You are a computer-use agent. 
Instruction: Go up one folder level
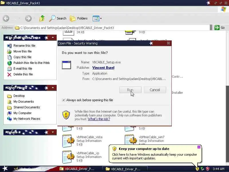42,18
